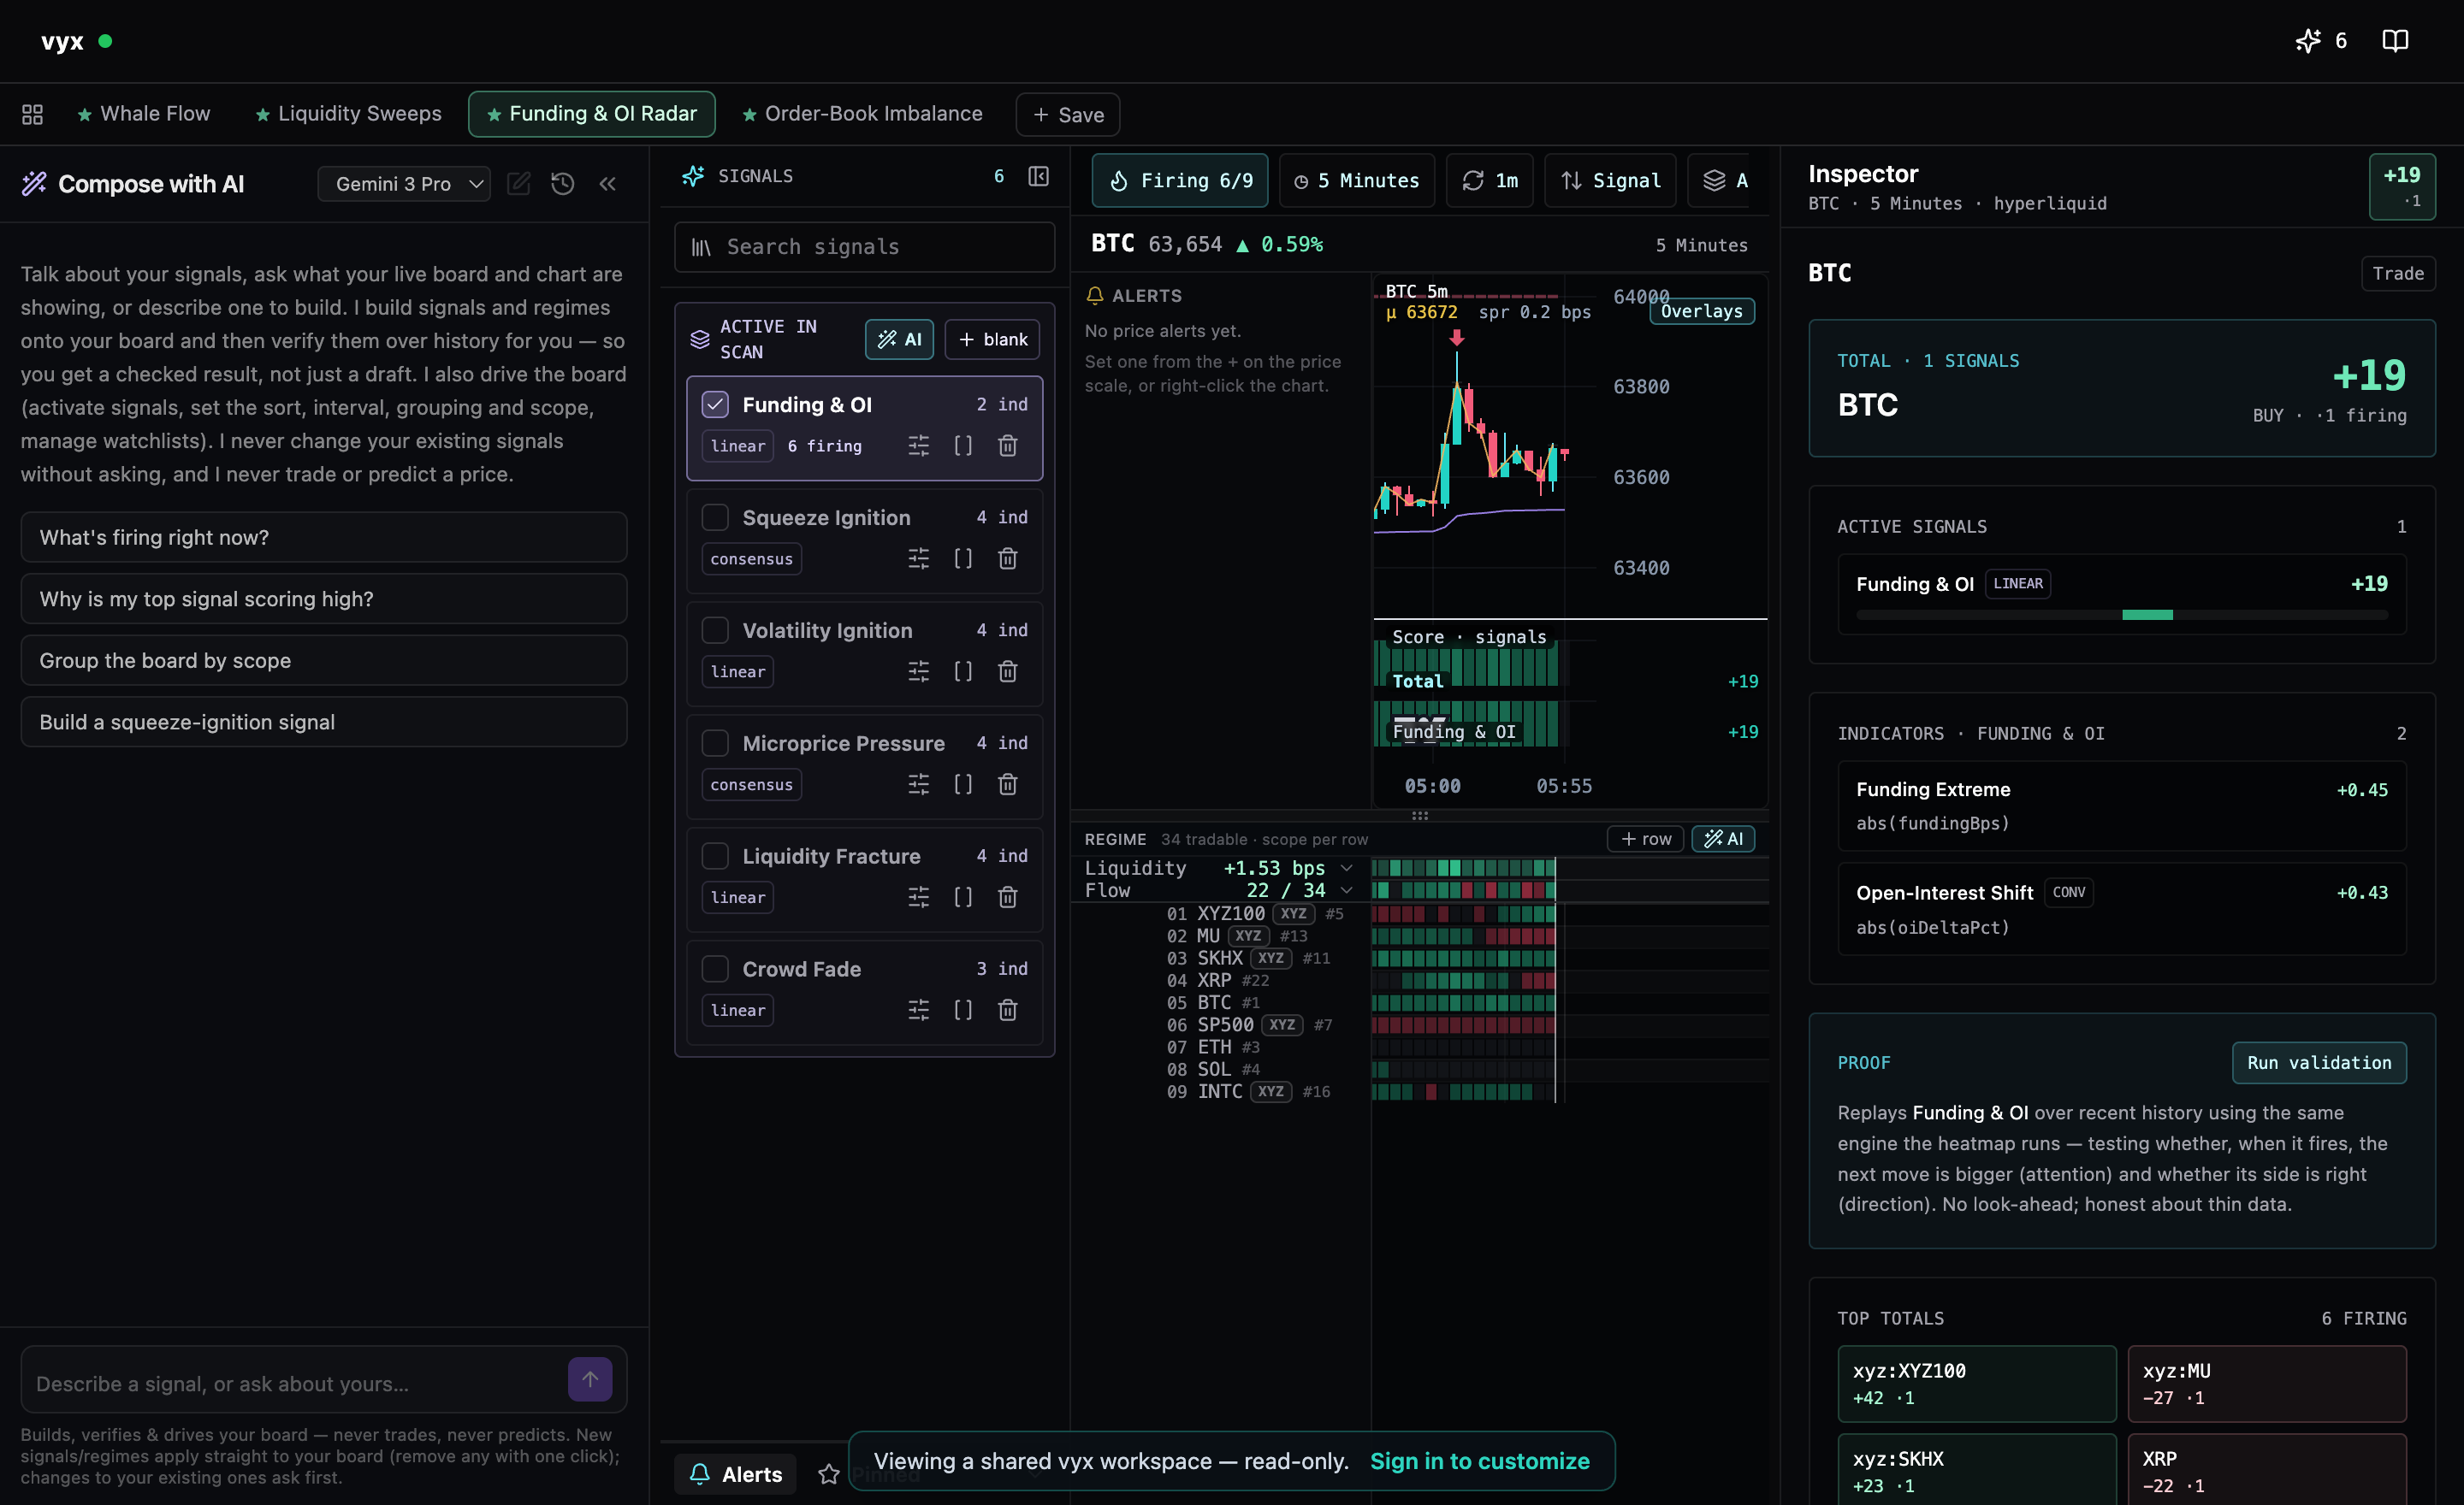Enable the Squeeze Ignition signal checkbox
Image resolution: width=2464 pixels, height=1505 pixels.
(715, 517)
